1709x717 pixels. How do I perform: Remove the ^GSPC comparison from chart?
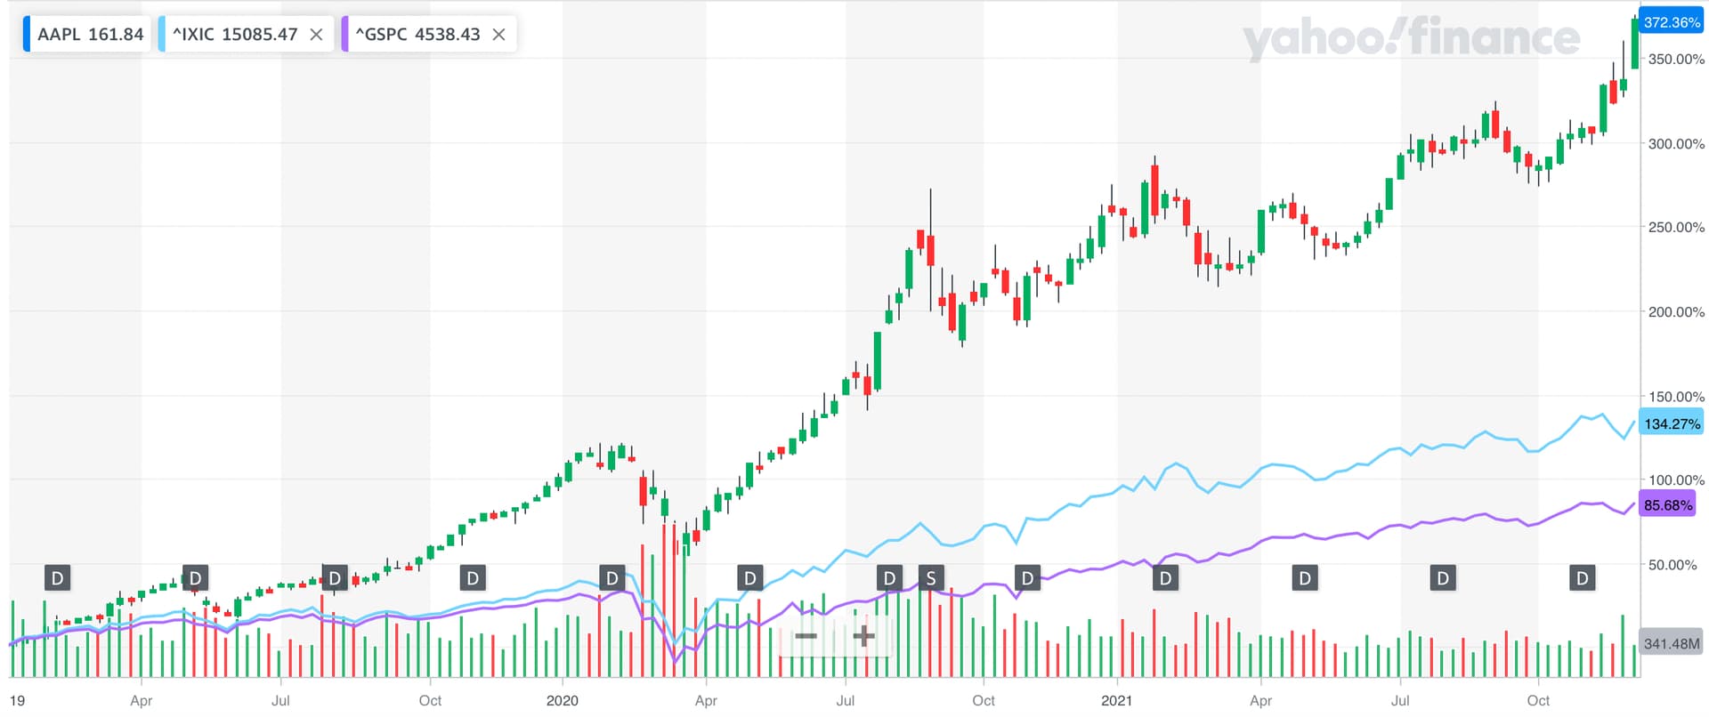point(498,35)
